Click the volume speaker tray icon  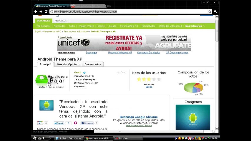click(206, 138)
